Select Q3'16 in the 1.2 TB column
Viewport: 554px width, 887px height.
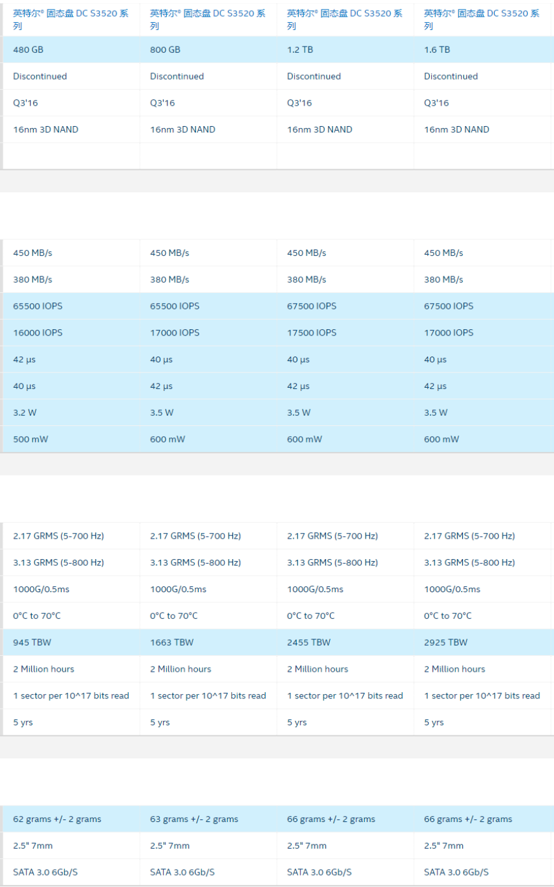pos(299,103)
